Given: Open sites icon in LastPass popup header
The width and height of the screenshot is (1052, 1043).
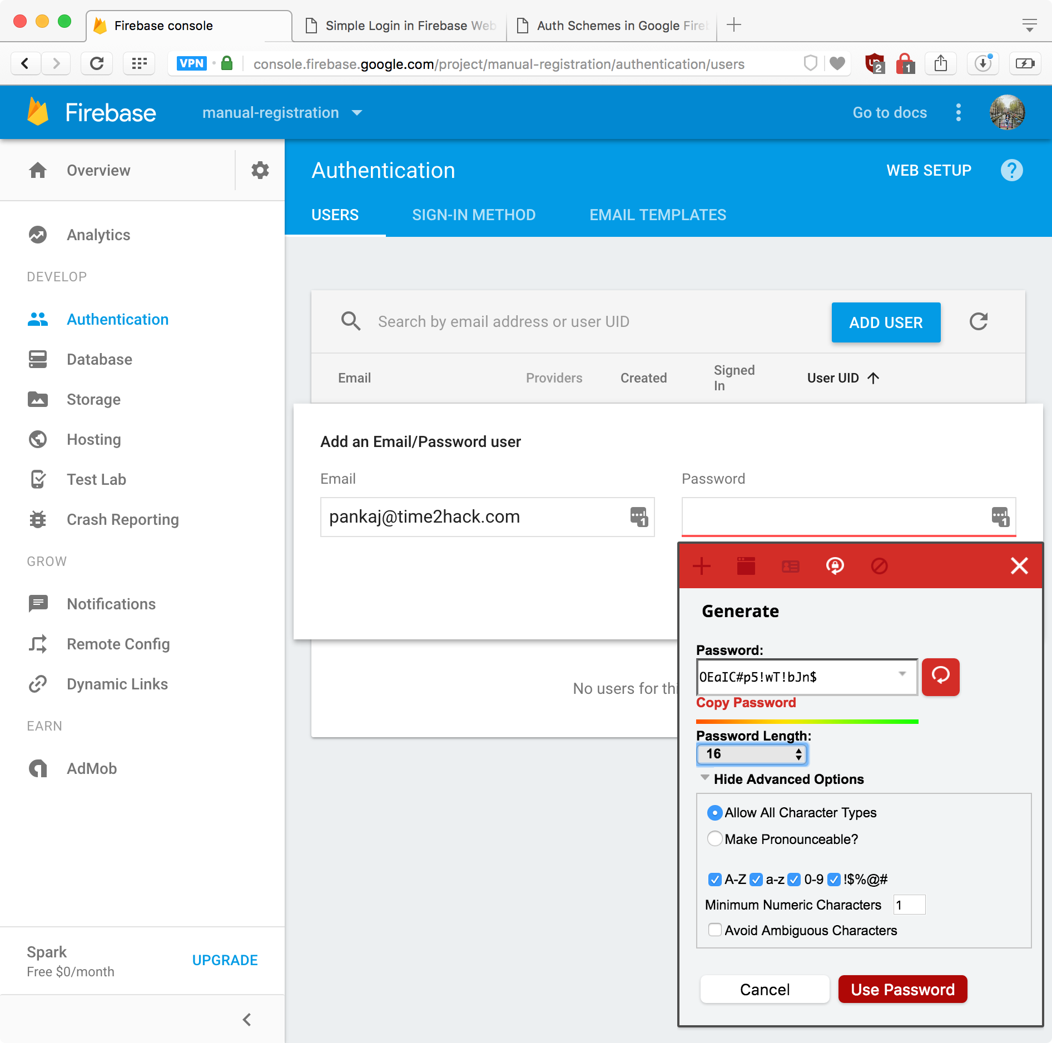Looking at the screenshot, I should point(746,566).
